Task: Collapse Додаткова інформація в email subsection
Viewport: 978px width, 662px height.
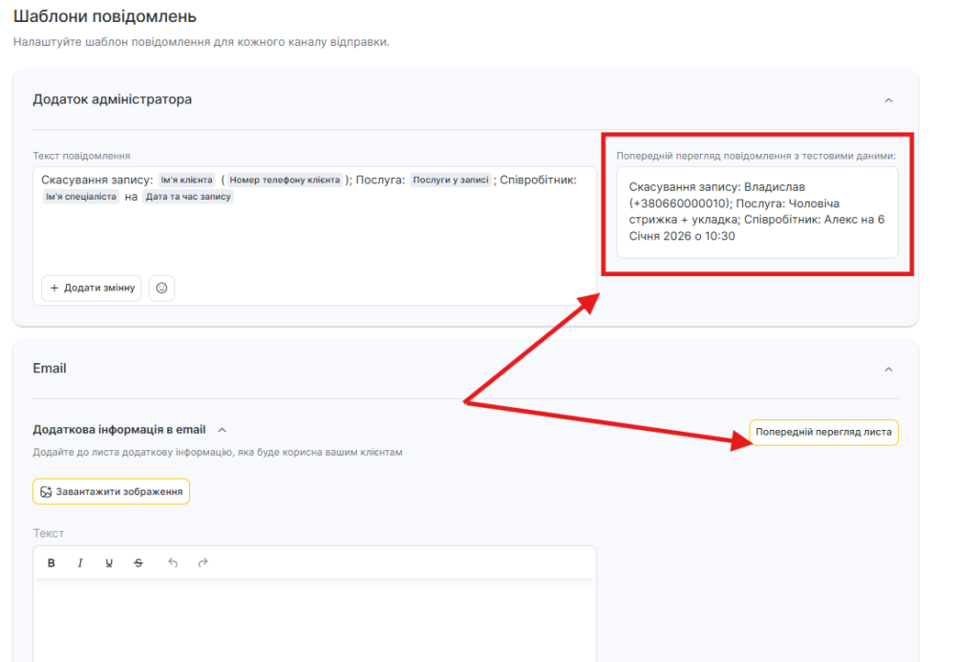Action: click(x=222, y=430)
